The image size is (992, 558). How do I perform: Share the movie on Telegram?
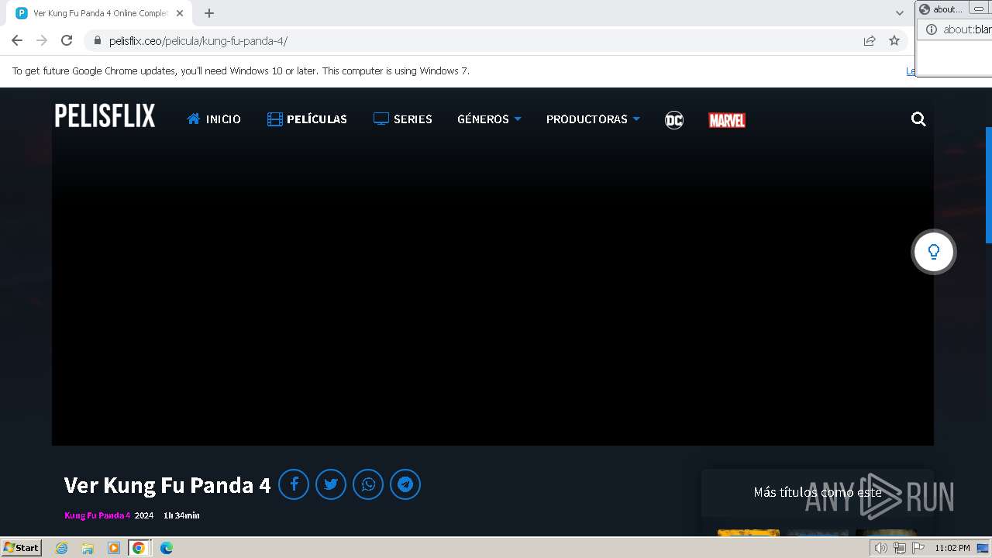405,484
